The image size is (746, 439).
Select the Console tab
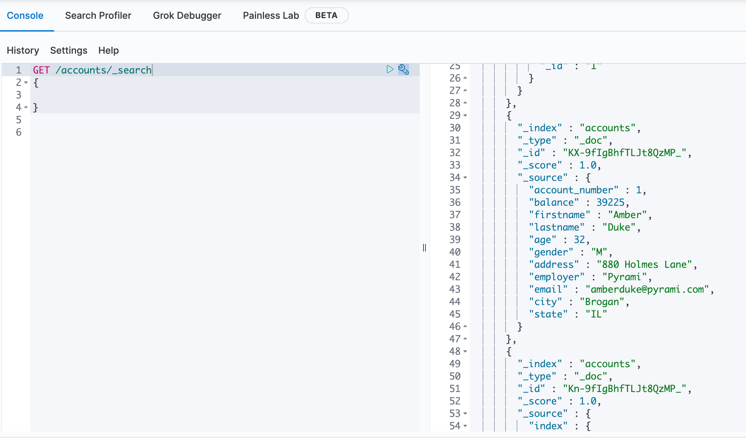[25, 15]
